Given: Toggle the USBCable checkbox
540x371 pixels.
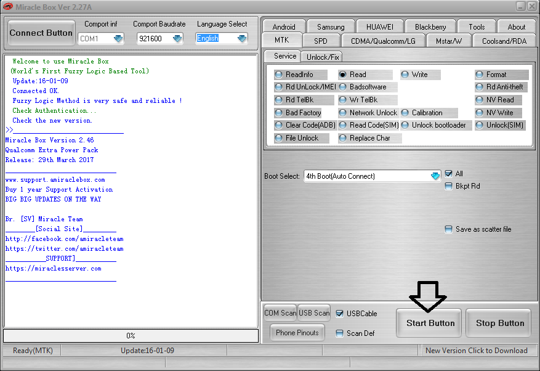Looking at the screenshot, I should [339, 314].
